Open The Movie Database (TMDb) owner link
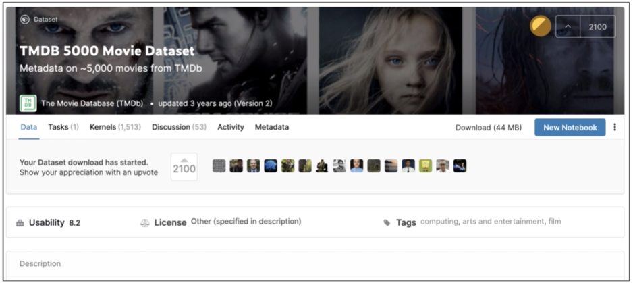Screen dimensions: 633x283 (92, 103)
